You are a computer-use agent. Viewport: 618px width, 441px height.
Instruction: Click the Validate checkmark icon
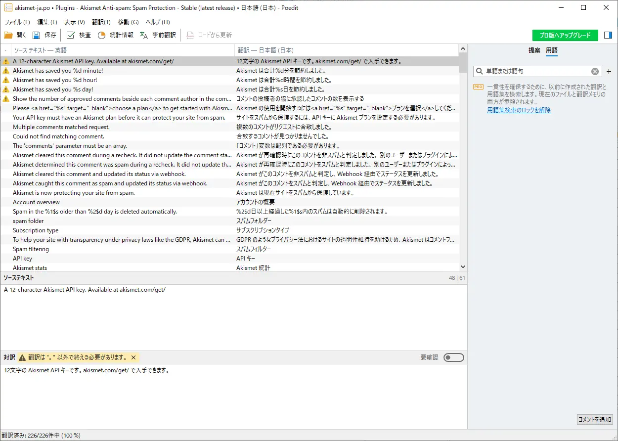pyautogui.click(x=71, y=35)
